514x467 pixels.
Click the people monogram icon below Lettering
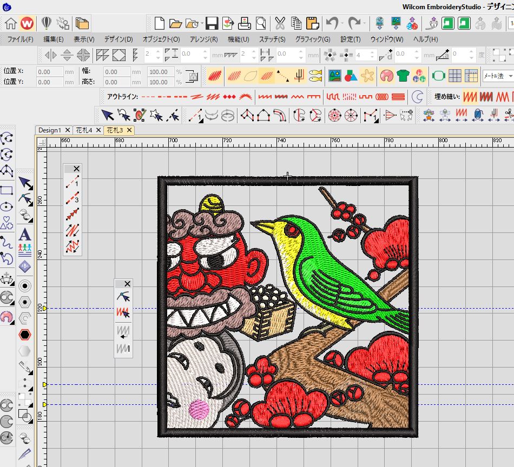coord(25,250)
